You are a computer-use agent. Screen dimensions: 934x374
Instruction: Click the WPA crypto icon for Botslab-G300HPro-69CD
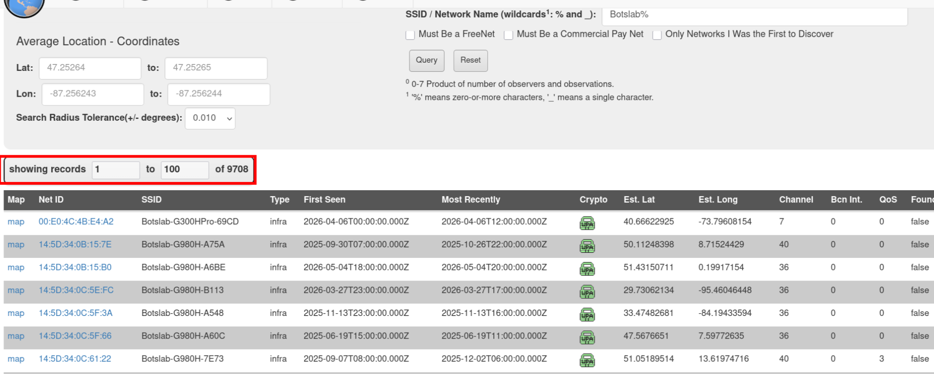587,223
